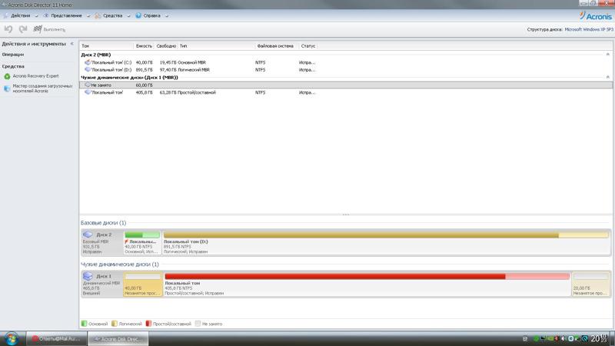
Task: Select the Не занято 60,00 ГБ row
Action: pos(345,85)
